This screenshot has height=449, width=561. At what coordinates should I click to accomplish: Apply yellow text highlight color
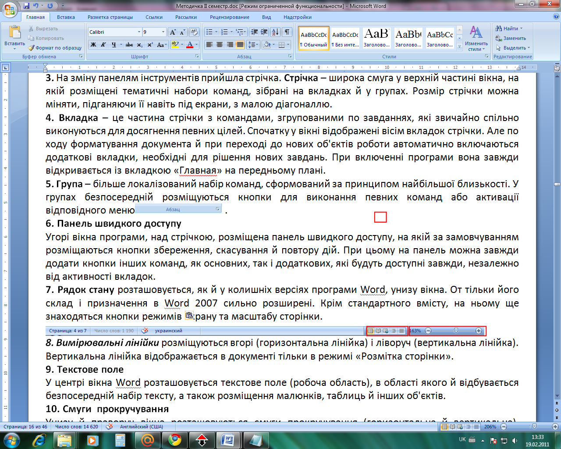174,45
